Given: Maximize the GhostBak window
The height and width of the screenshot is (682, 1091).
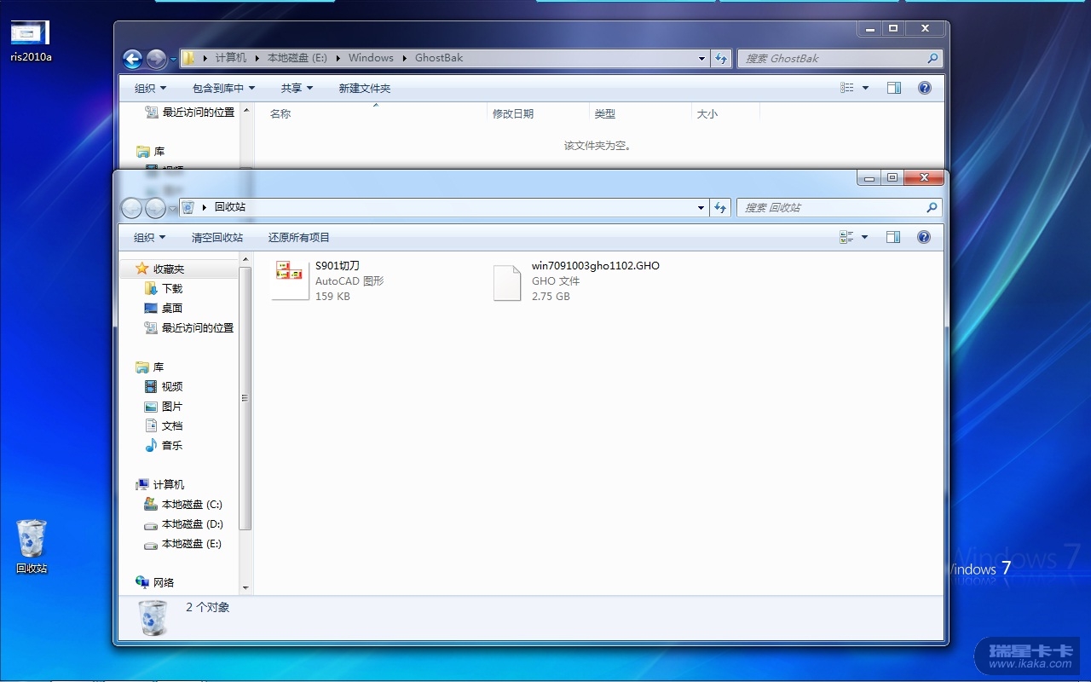Looking at the screenshot, I should pos(893,28).
